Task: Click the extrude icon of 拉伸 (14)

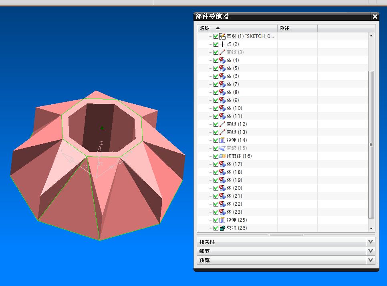Action: tap(222, 140)
